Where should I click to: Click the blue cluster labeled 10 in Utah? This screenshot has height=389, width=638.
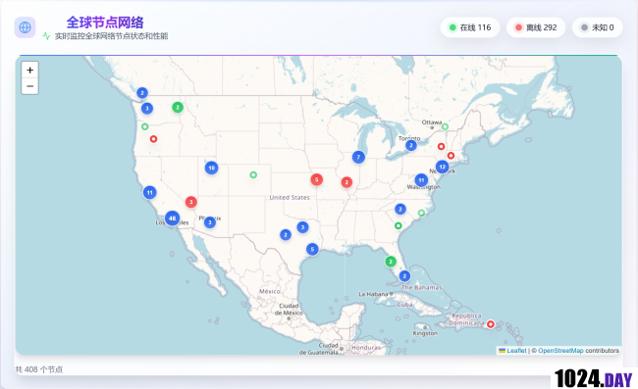click(211, 168)
